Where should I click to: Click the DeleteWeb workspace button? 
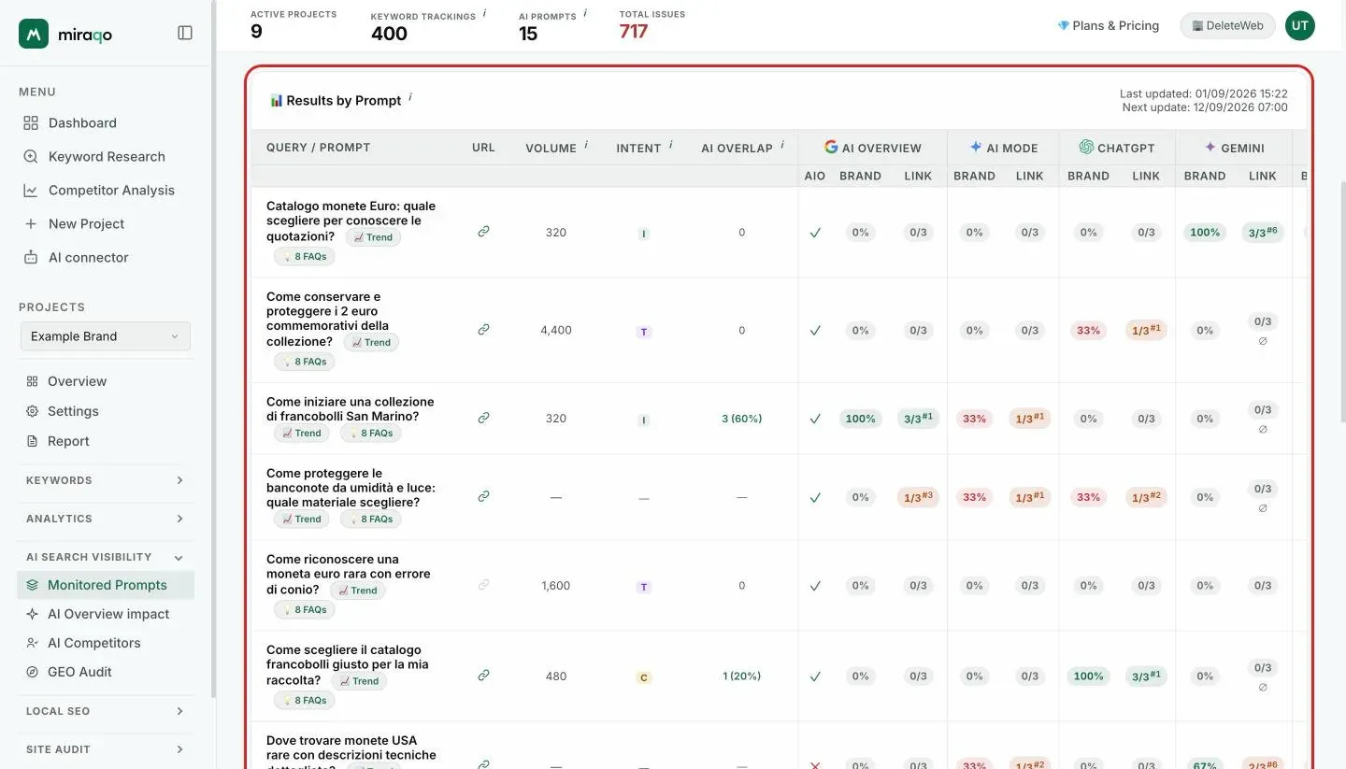coord(1227,25)
